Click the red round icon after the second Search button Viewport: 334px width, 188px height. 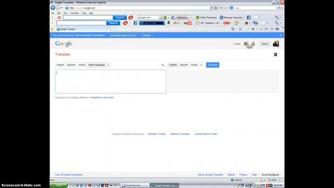click(x=125, y=23)
